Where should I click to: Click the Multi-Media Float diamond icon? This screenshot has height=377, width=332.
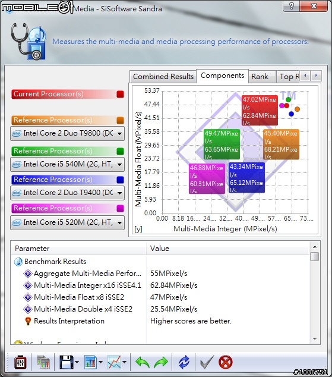tap(28, 297)
